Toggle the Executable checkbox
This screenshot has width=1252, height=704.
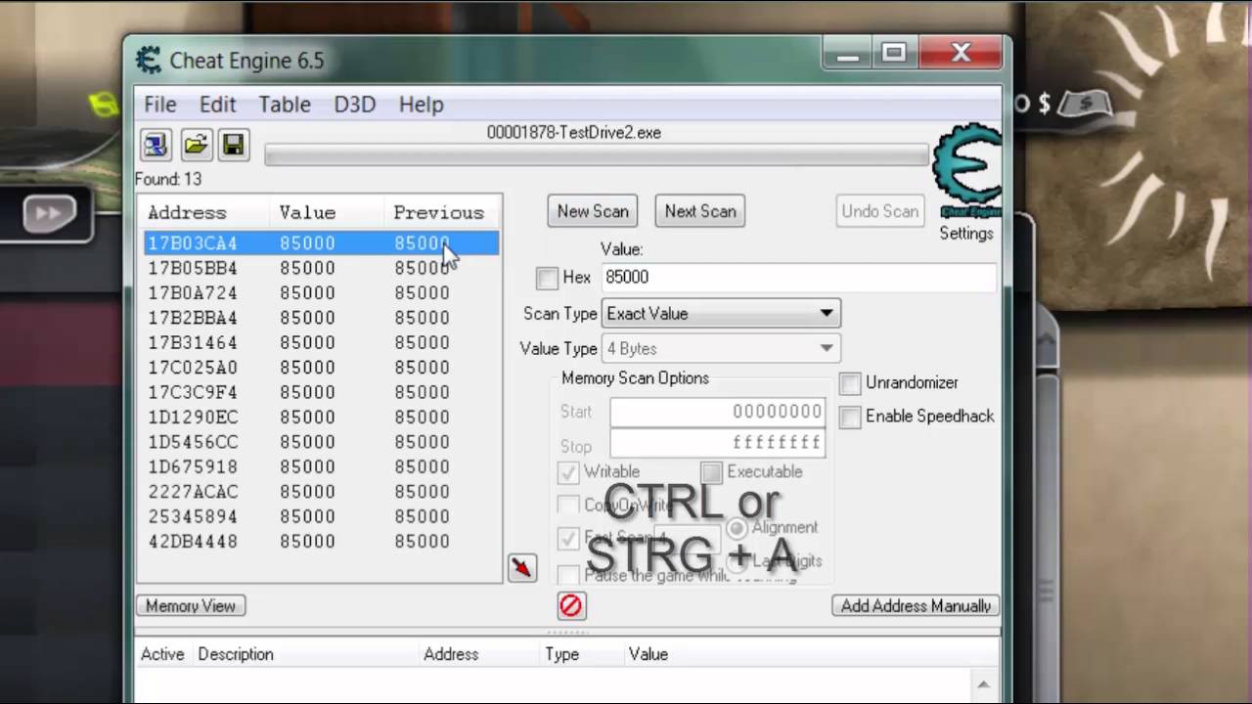click(x=711, y=472)
